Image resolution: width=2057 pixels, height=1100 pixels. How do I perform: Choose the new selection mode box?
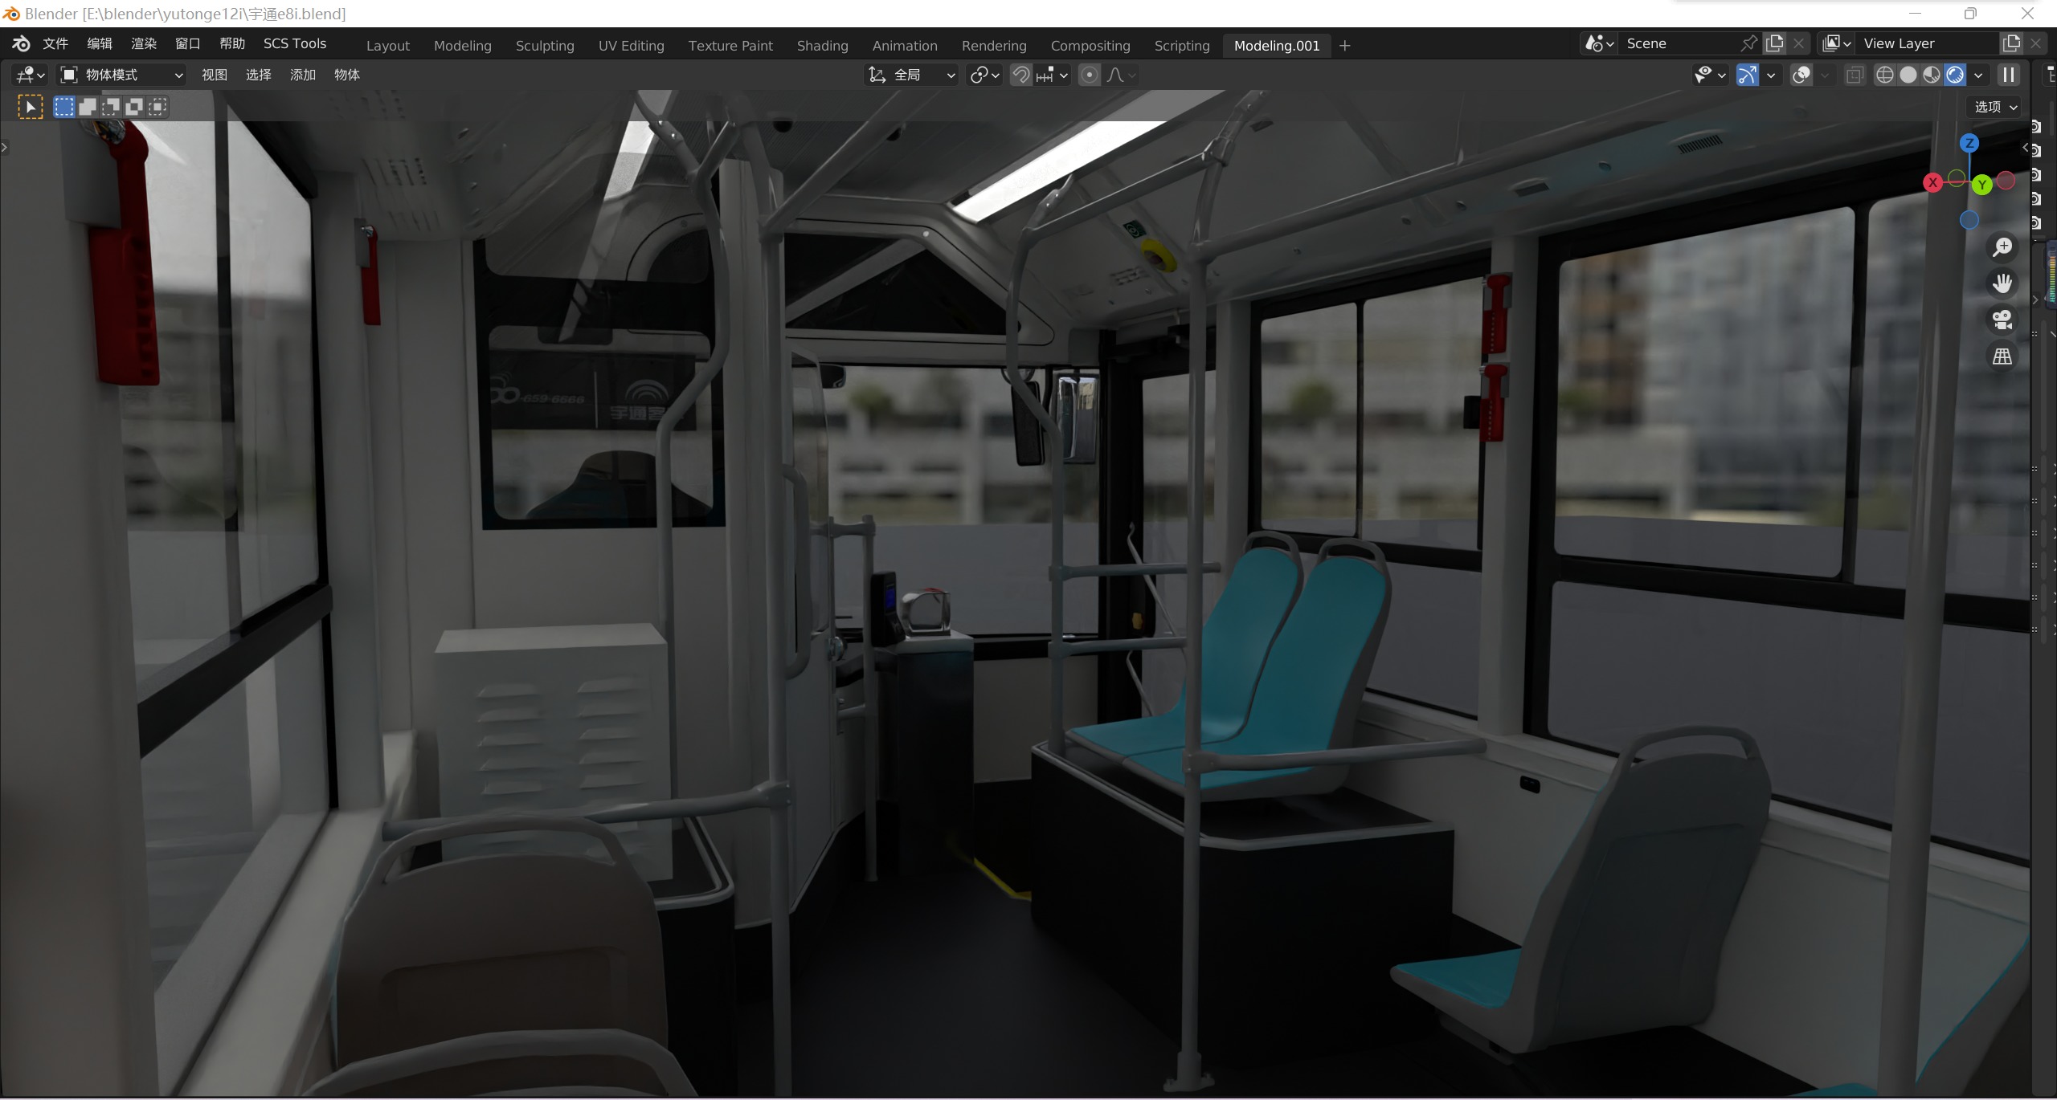point(63,107)
